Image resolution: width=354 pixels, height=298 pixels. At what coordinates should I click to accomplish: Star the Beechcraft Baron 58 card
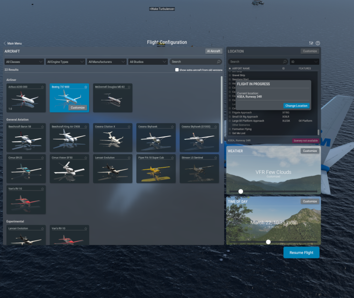click(x=42, y=127)
